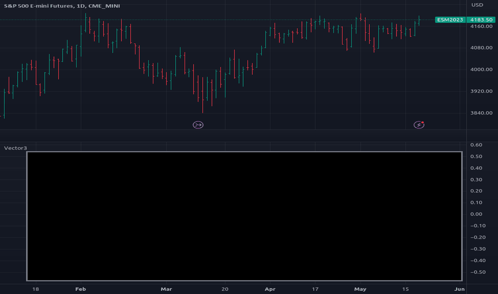Click the 17 date axis label
This screenshot has width=498, height=294.
[x=315, y=289]
